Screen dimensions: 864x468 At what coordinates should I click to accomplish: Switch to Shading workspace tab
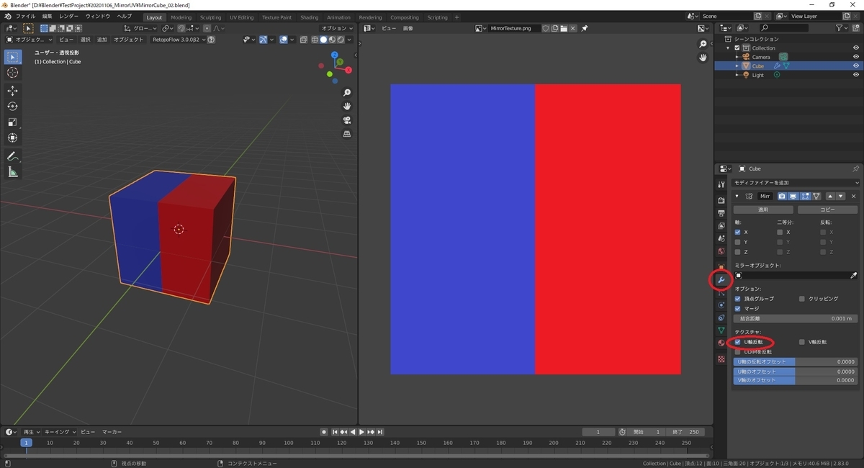[x=310, y=17]
